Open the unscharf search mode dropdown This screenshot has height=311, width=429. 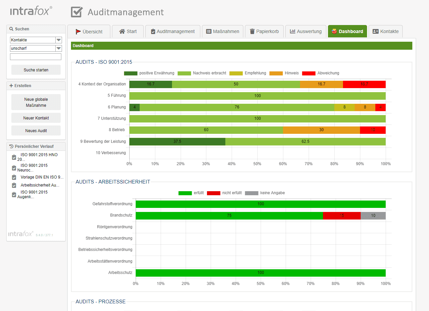(59, 48)
